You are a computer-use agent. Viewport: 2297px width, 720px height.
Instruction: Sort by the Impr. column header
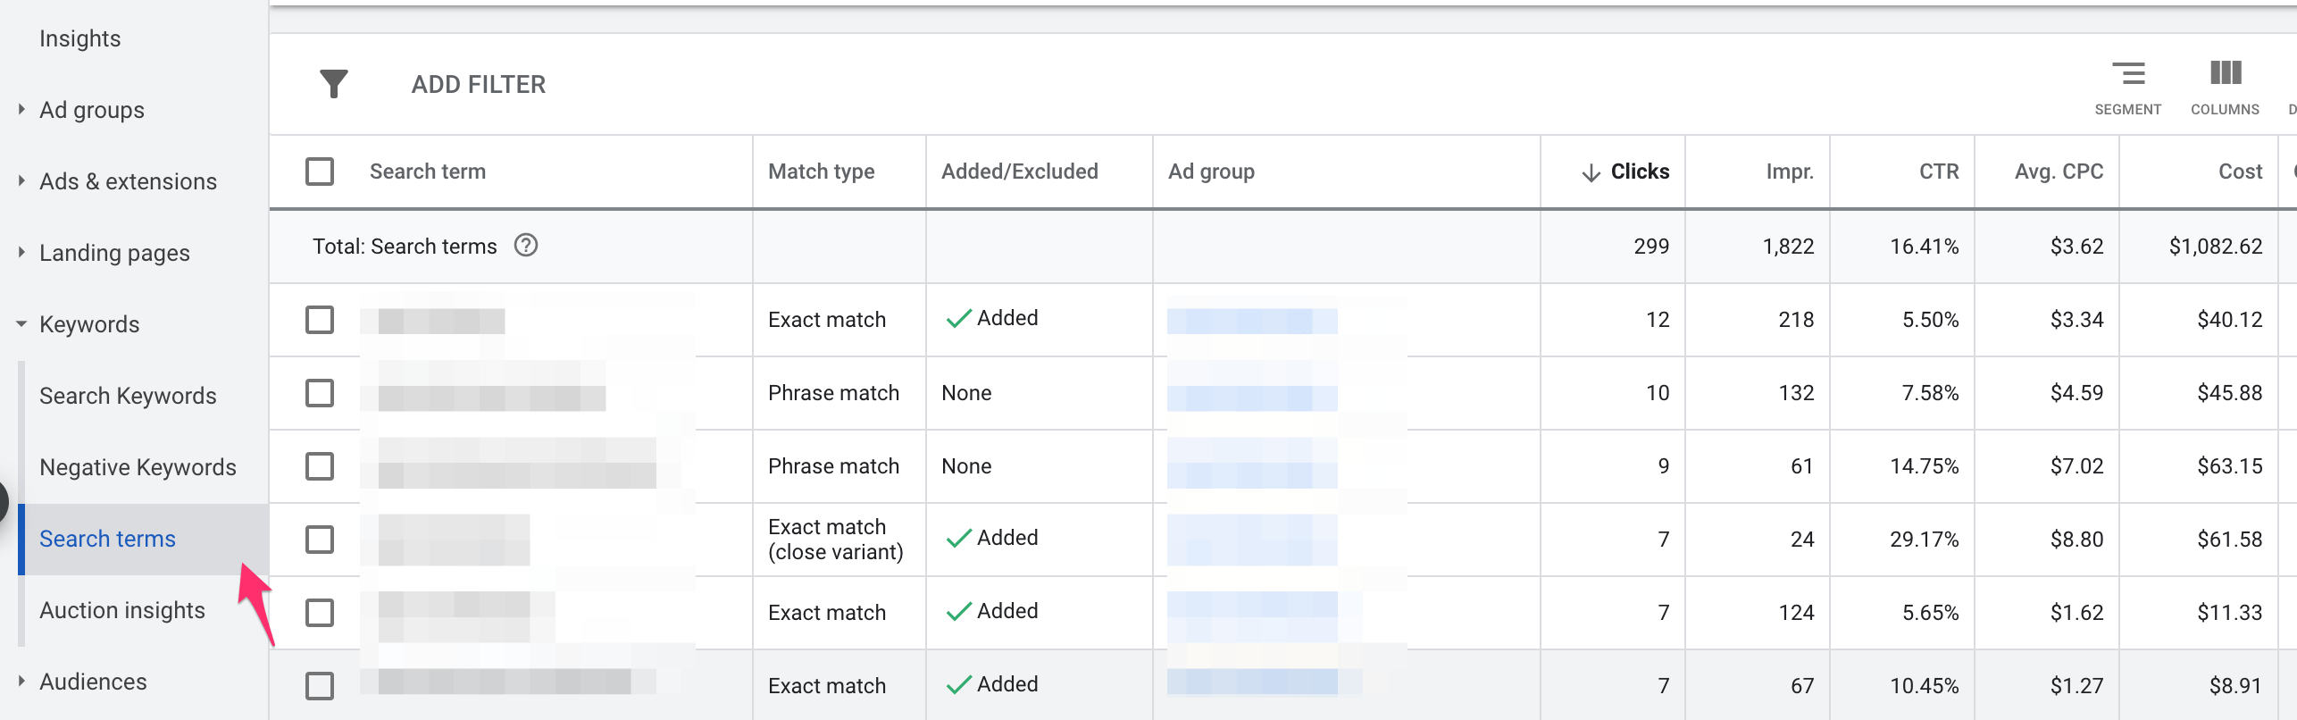click(x=1789, y=172)
